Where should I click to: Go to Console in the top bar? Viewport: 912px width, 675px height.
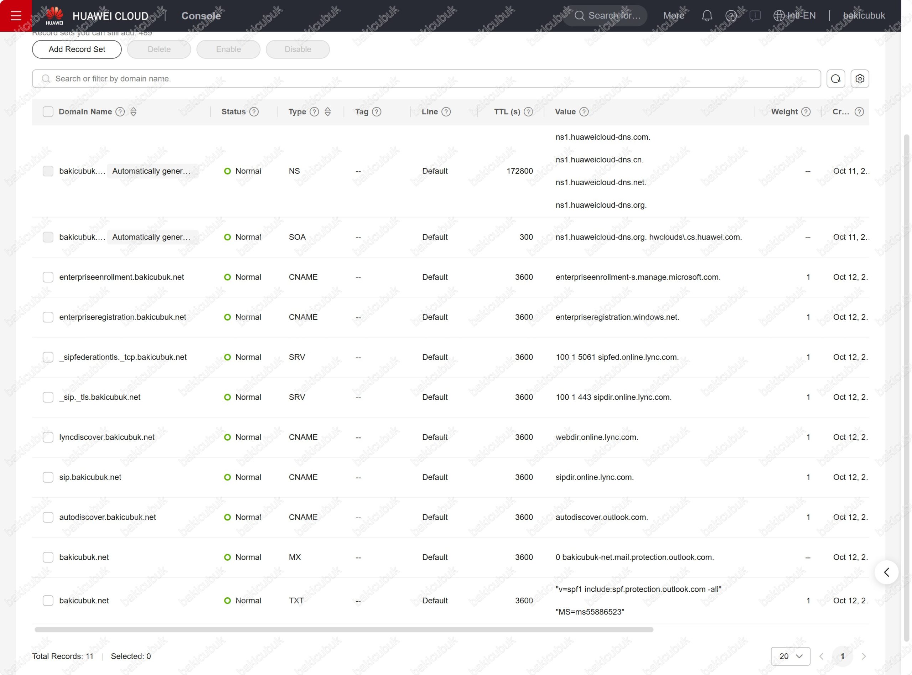[x=201, y=16]
